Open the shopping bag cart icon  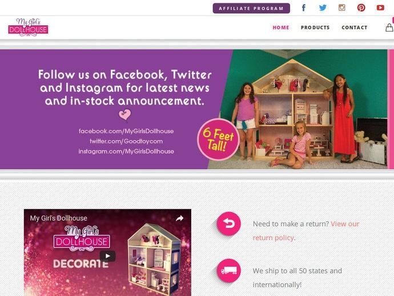click(x=389, y=27)
